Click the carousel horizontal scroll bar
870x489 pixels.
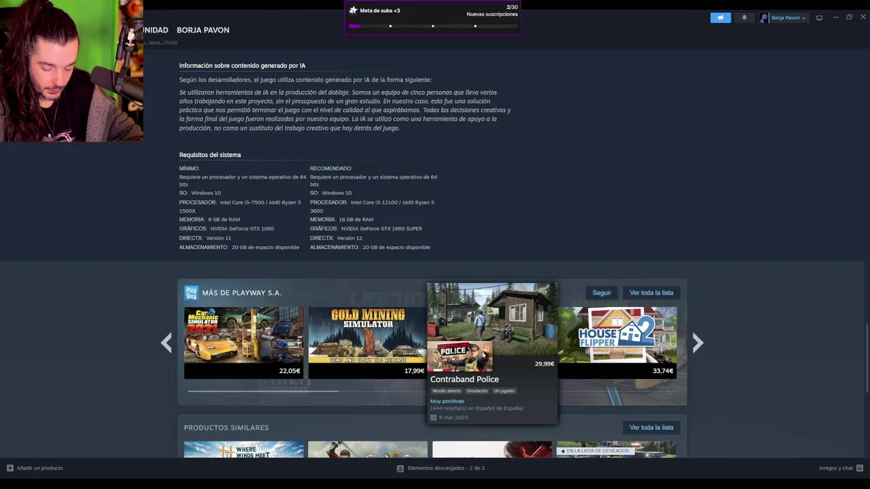(263, 391)
